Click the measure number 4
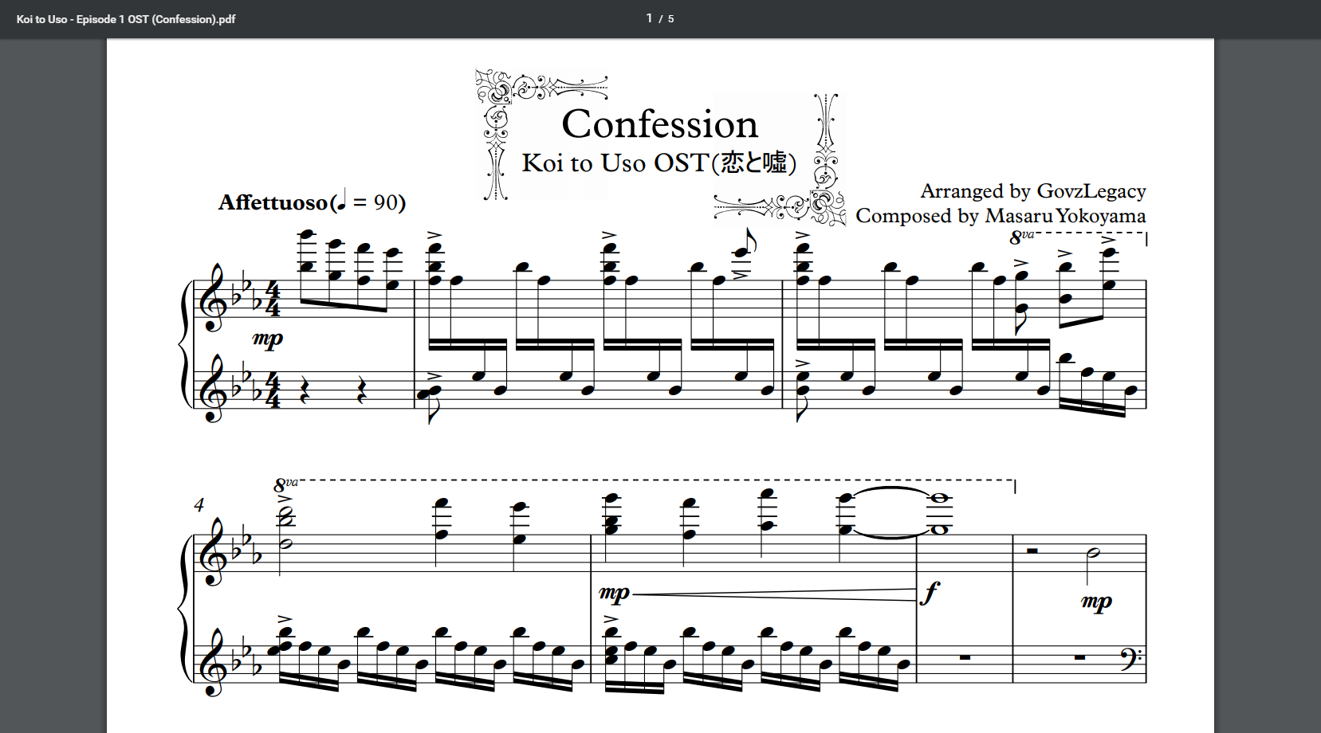Screen dimensions: 1321x733 pyautogui.click(x=199, y=505)
